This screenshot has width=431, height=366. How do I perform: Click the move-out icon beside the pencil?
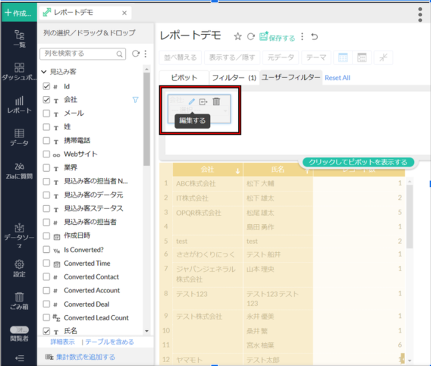pos(204,102)
